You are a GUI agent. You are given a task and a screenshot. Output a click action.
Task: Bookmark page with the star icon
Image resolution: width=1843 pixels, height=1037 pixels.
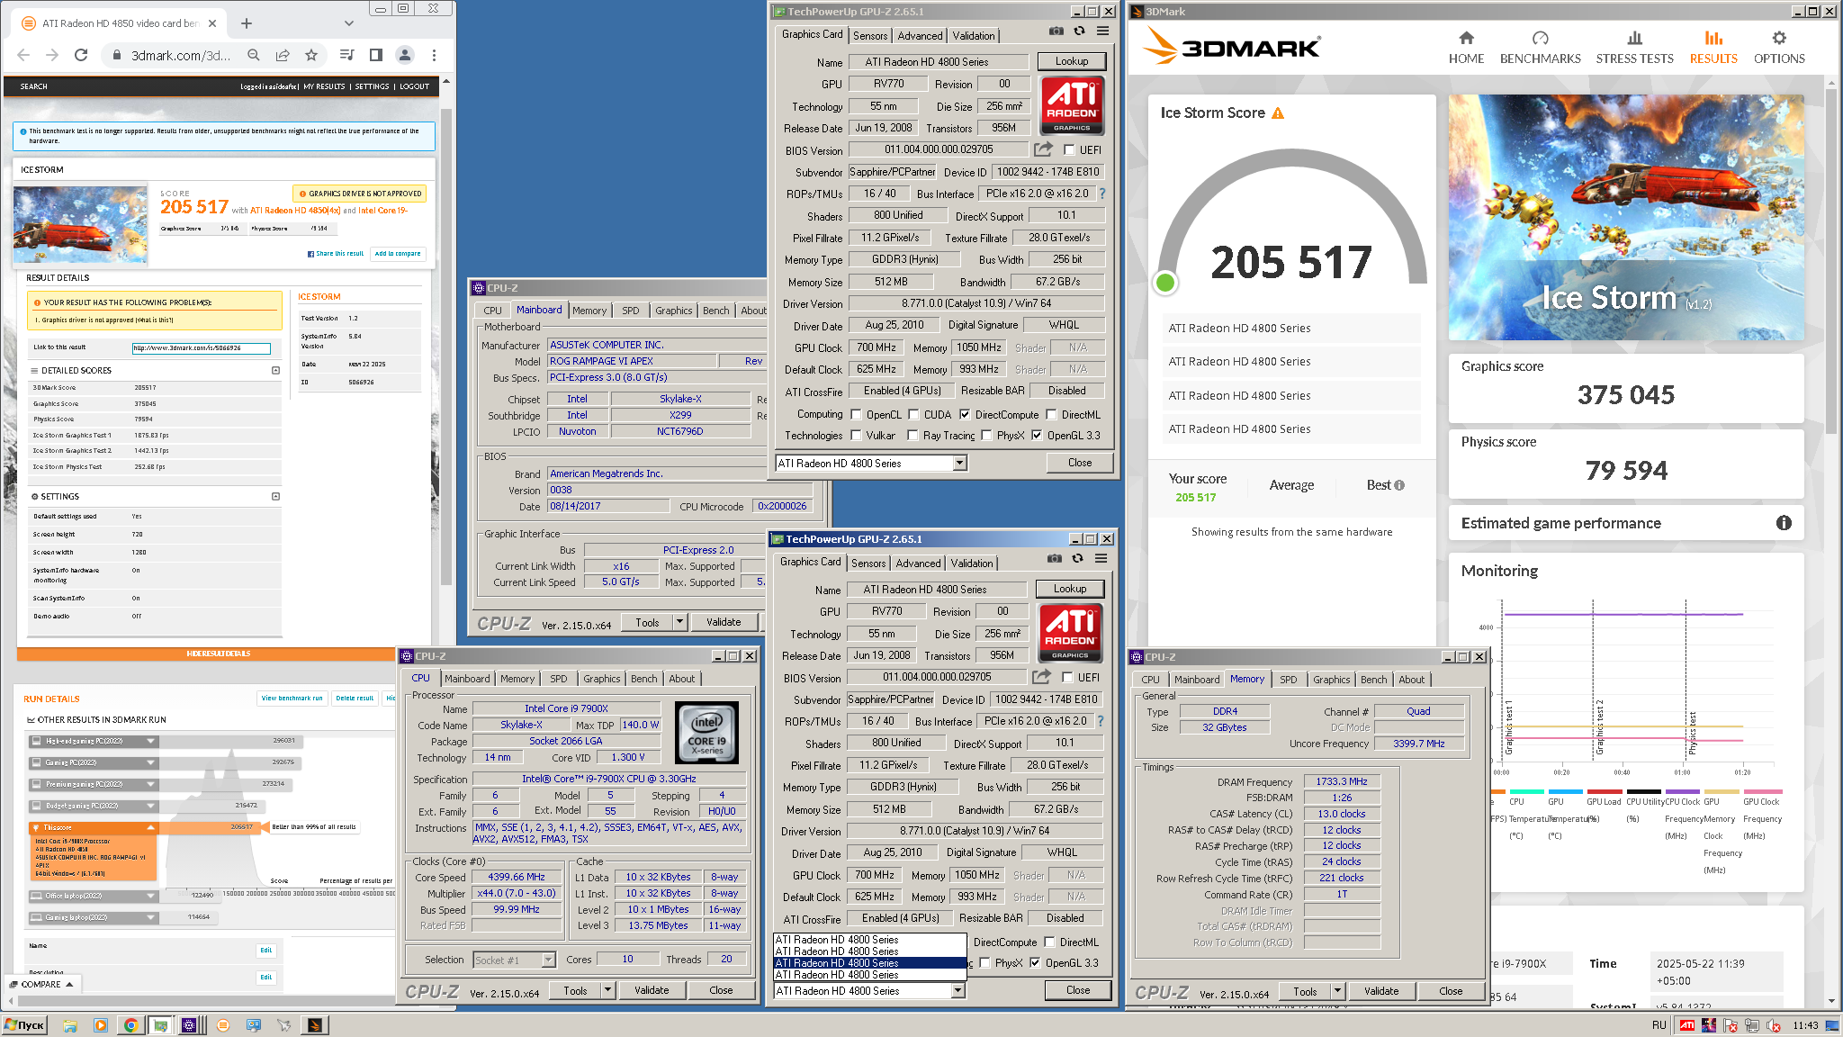(x=311, y=55)
